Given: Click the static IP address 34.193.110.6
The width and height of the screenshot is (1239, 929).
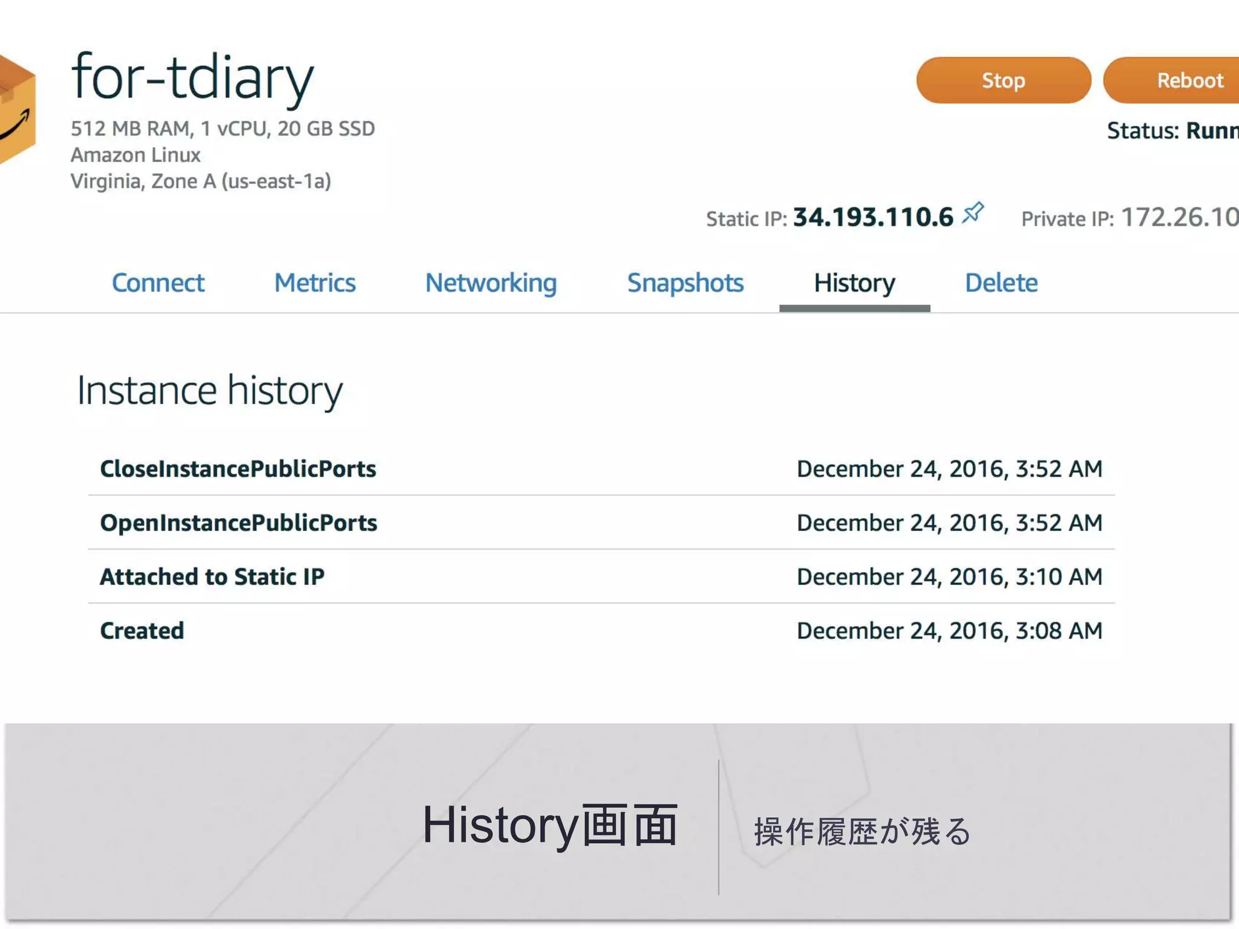Looking at the screenshot, I should [x=872, y=217].
